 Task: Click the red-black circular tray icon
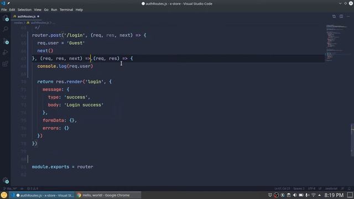[276, 195]
